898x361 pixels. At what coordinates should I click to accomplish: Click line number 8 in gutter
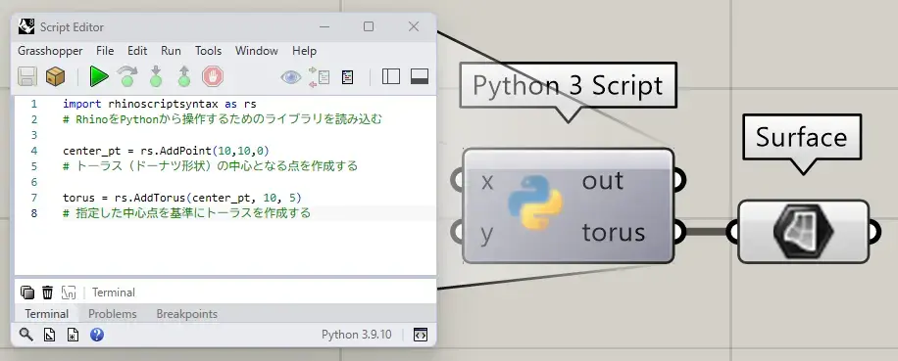34,213
